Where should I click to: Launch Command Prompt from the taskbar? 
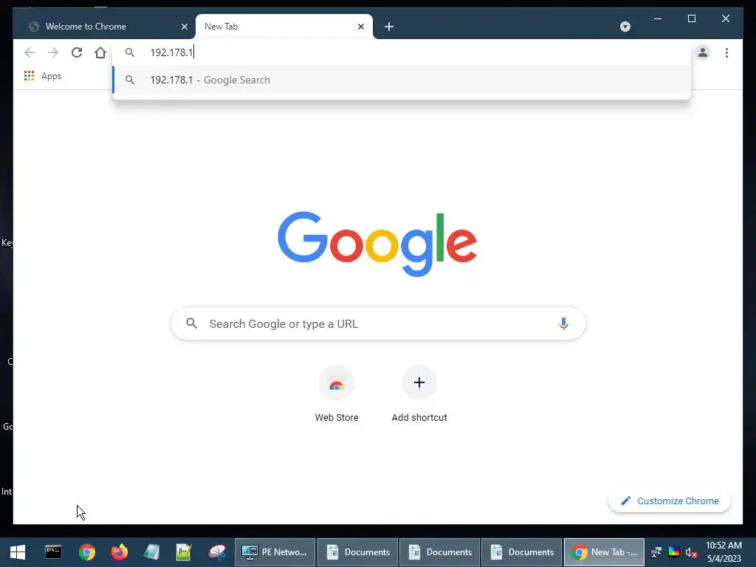(53, 552)
